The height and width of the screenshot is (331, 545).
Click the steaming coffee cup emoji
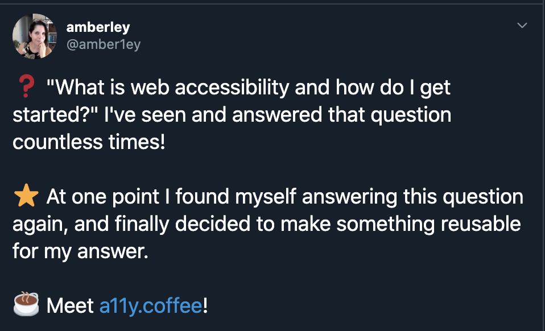26,304
